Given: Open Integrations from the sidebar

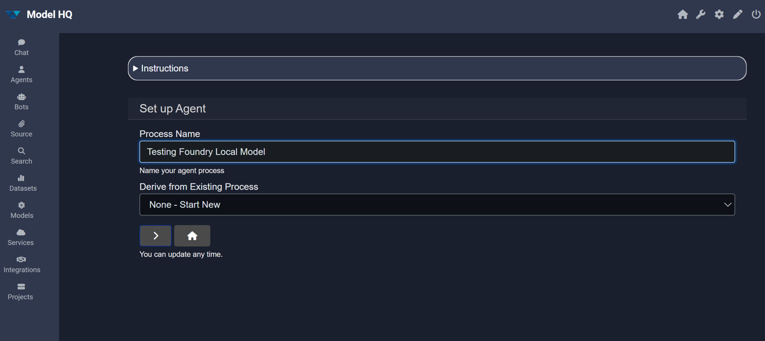Looking at the screenshot, I should coord(21,264).
